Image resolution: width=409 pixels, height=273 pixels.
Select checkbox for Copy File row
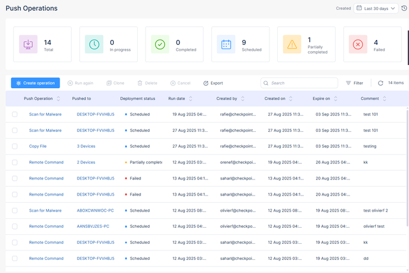tap(14, 146)
